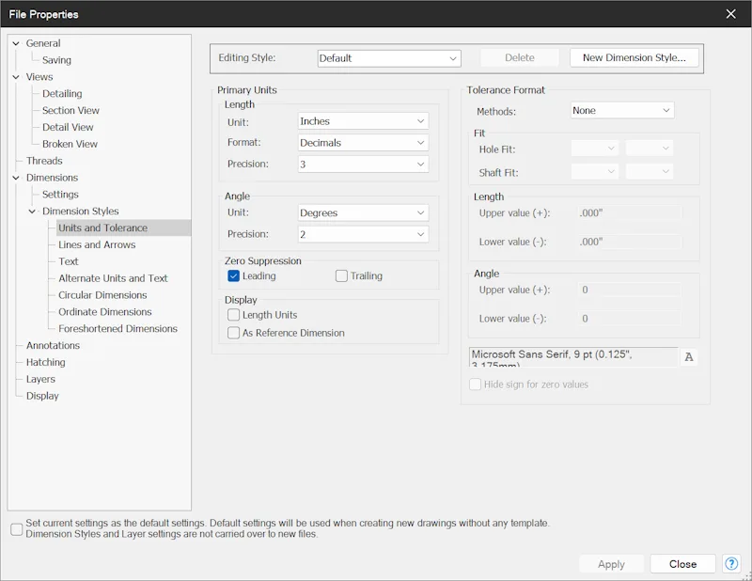Tick the set current settings as default checkbox
This screenshot has width=752, height=581.
tap(17, 529)
